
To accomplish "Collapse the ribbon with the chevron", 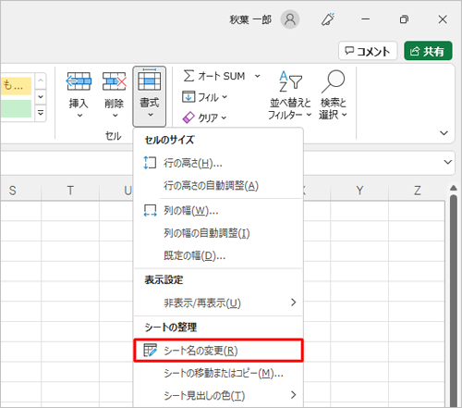I will [x=444, y=133].
